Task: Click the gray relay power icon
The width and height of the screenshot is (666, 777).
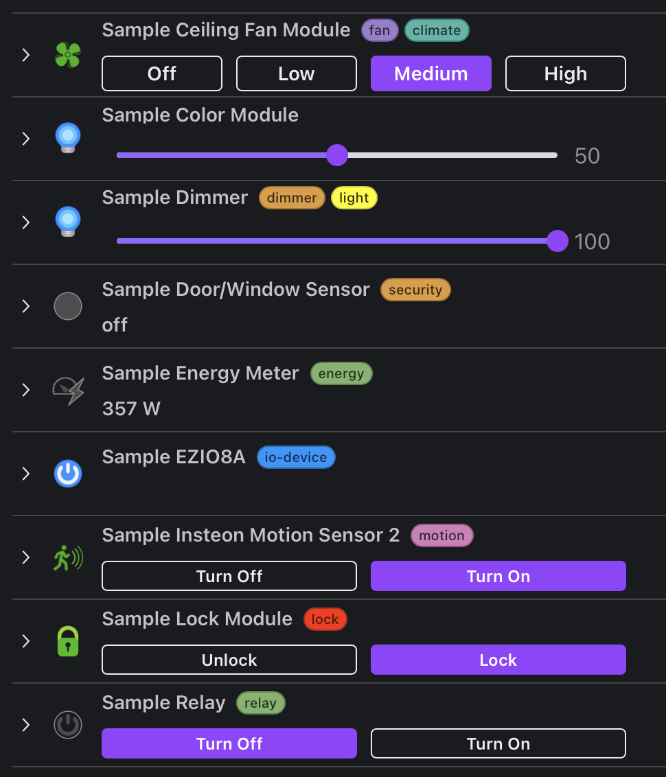Action: (68, 725)
